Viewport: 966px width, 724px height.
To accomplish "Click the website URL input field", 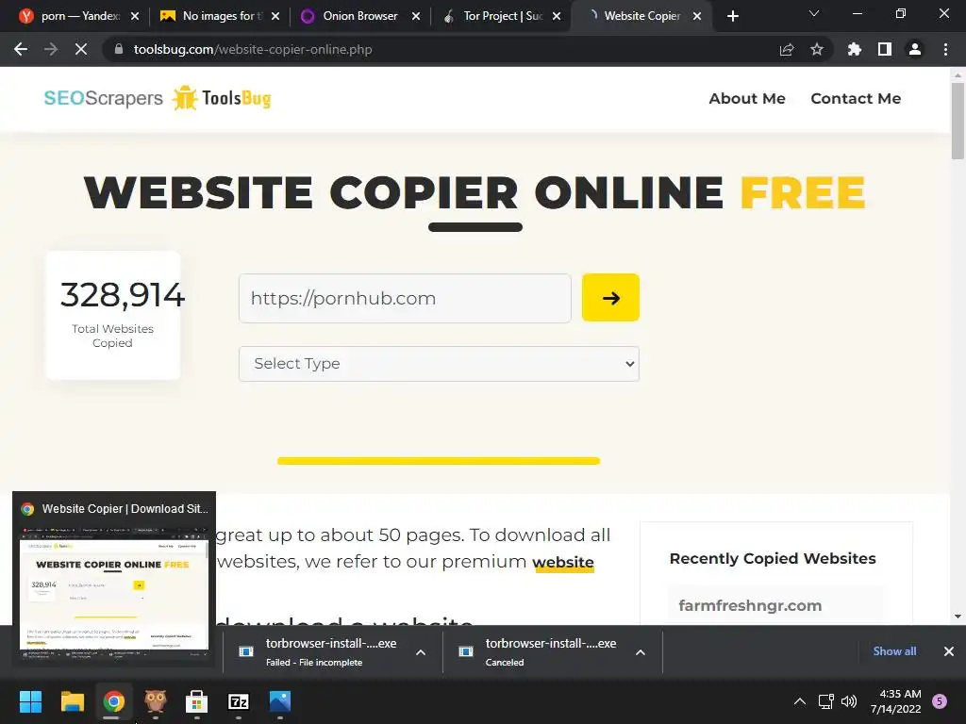I will (405, 298).
